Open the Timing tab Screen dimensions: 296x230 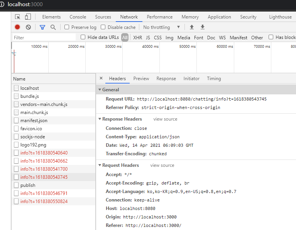[x=214, y=79]
